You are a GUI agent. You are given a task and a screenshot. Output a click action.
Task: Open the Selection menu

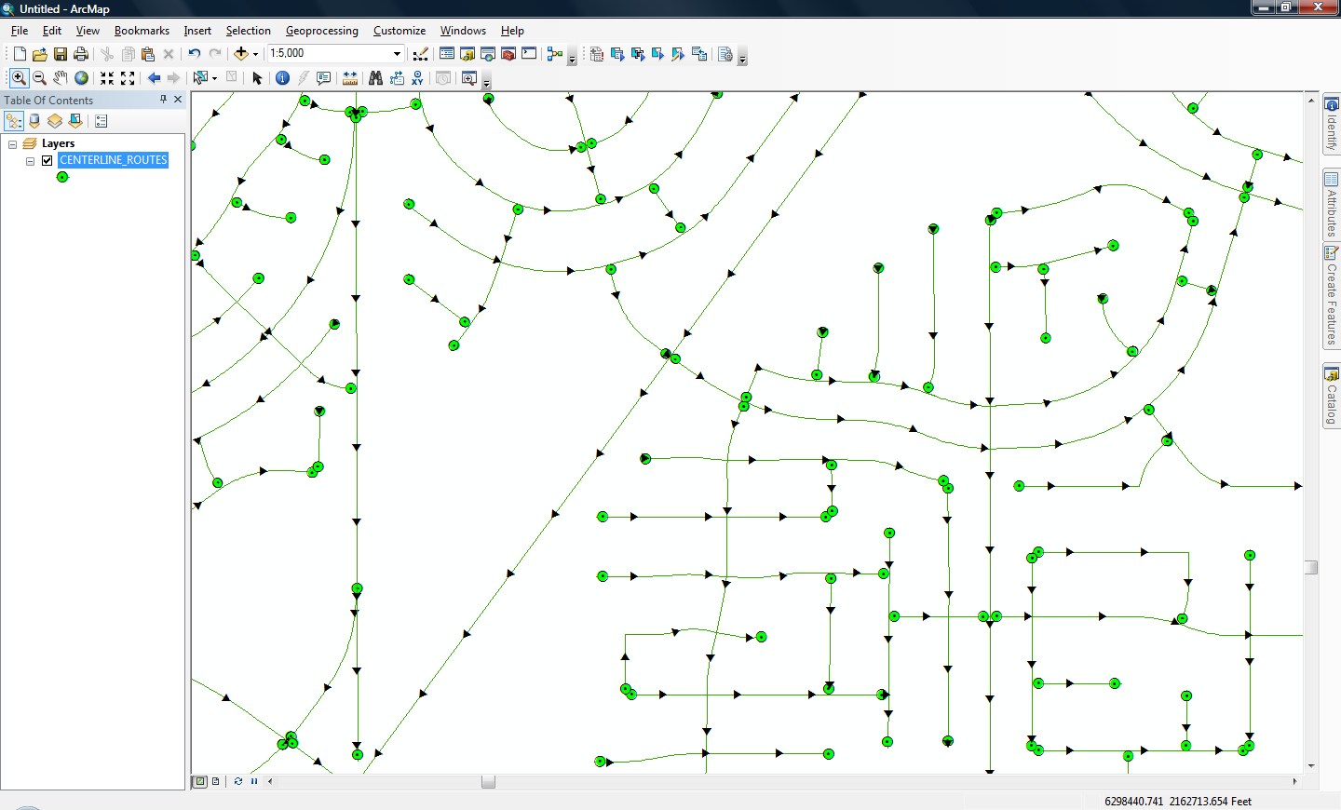[249, 31]
